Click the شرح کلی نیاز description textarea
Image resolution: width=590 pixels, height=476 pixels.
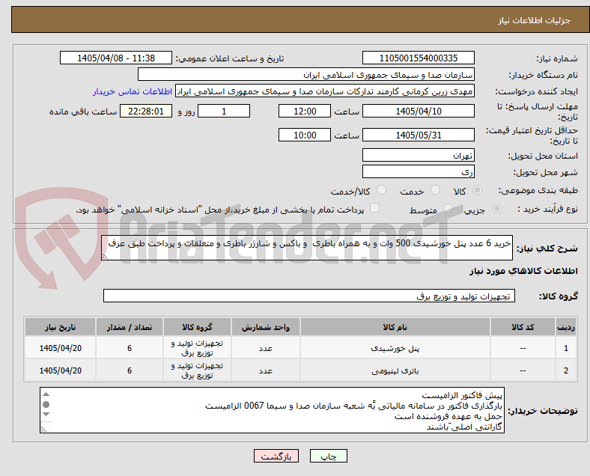(x=307, y=248)
